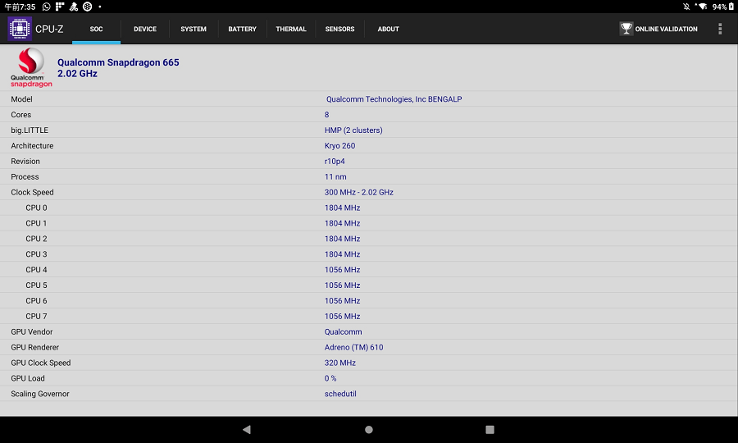
Task: Tap the Qualcomm Snapdragon logo
Action: pyautogui.click(x=31, y=67)
